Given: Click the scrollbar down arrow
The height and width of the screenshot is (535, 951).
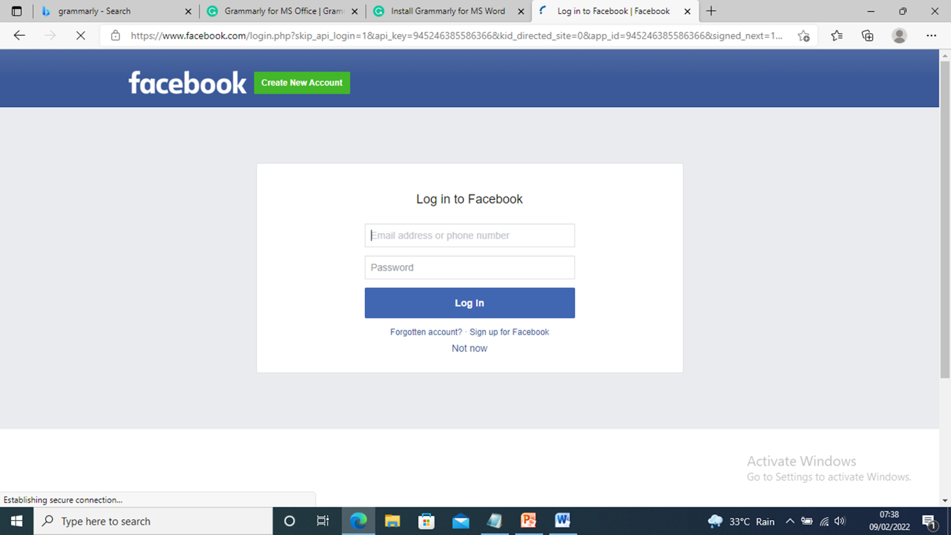Looking at the screenshot, I should [x=945, y=501].
